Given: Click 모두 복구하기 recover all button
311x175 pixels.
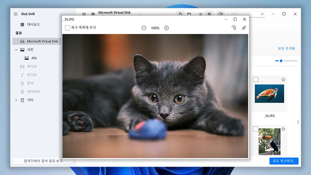Looking at the screenshot, I should [x=284, y=161].
